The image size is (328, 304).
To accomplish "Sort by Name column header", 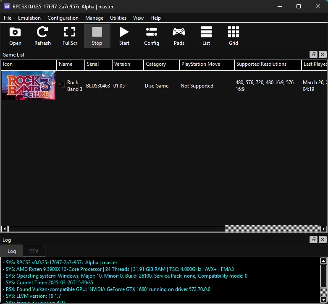I will pyautogui.click(x=71, y=65).
